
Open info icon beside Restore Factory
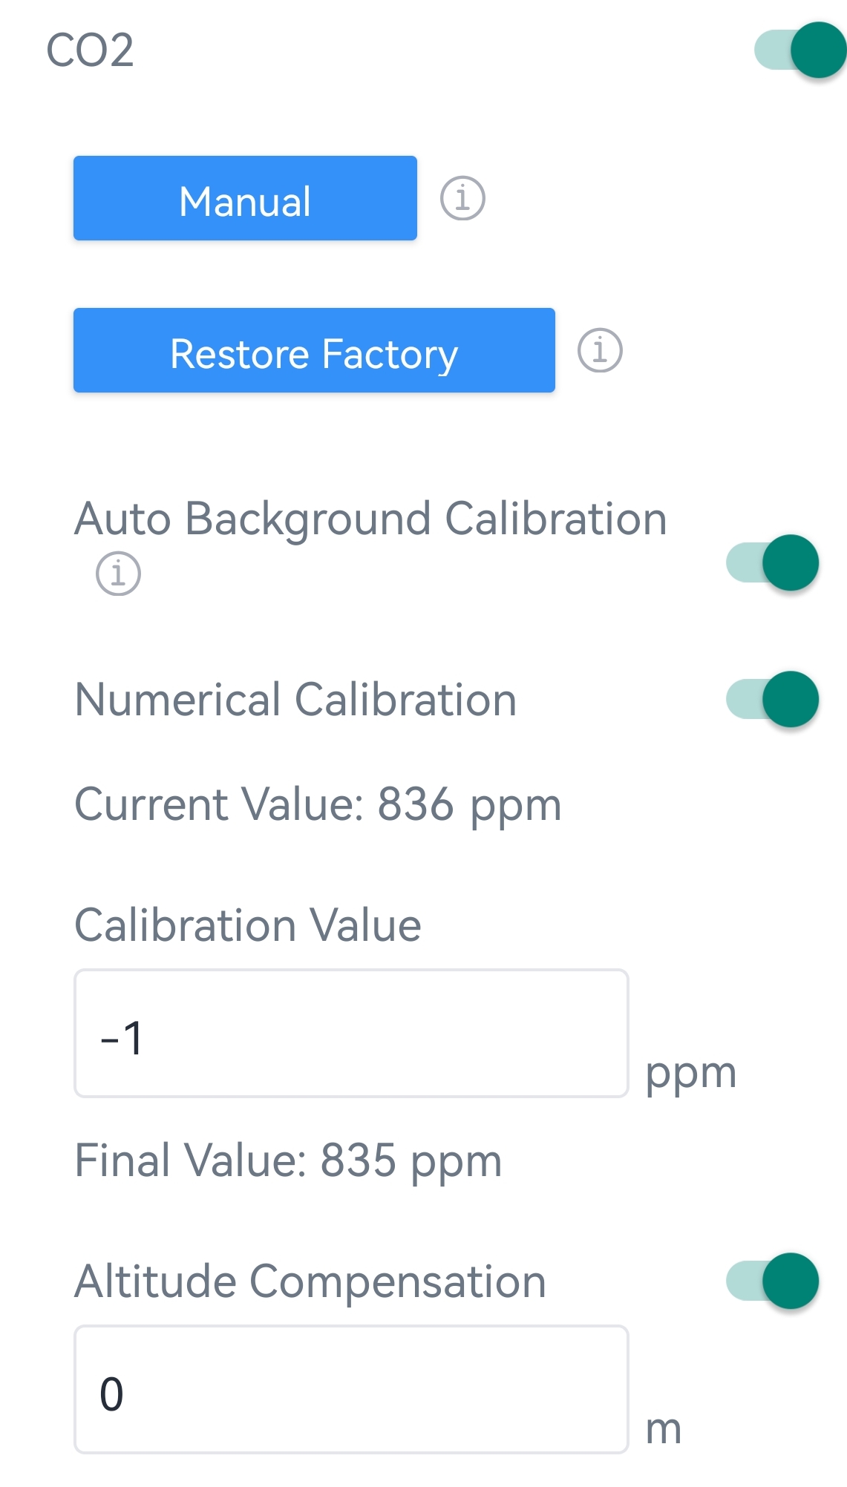pyautogui.click(x=600, y=350)
